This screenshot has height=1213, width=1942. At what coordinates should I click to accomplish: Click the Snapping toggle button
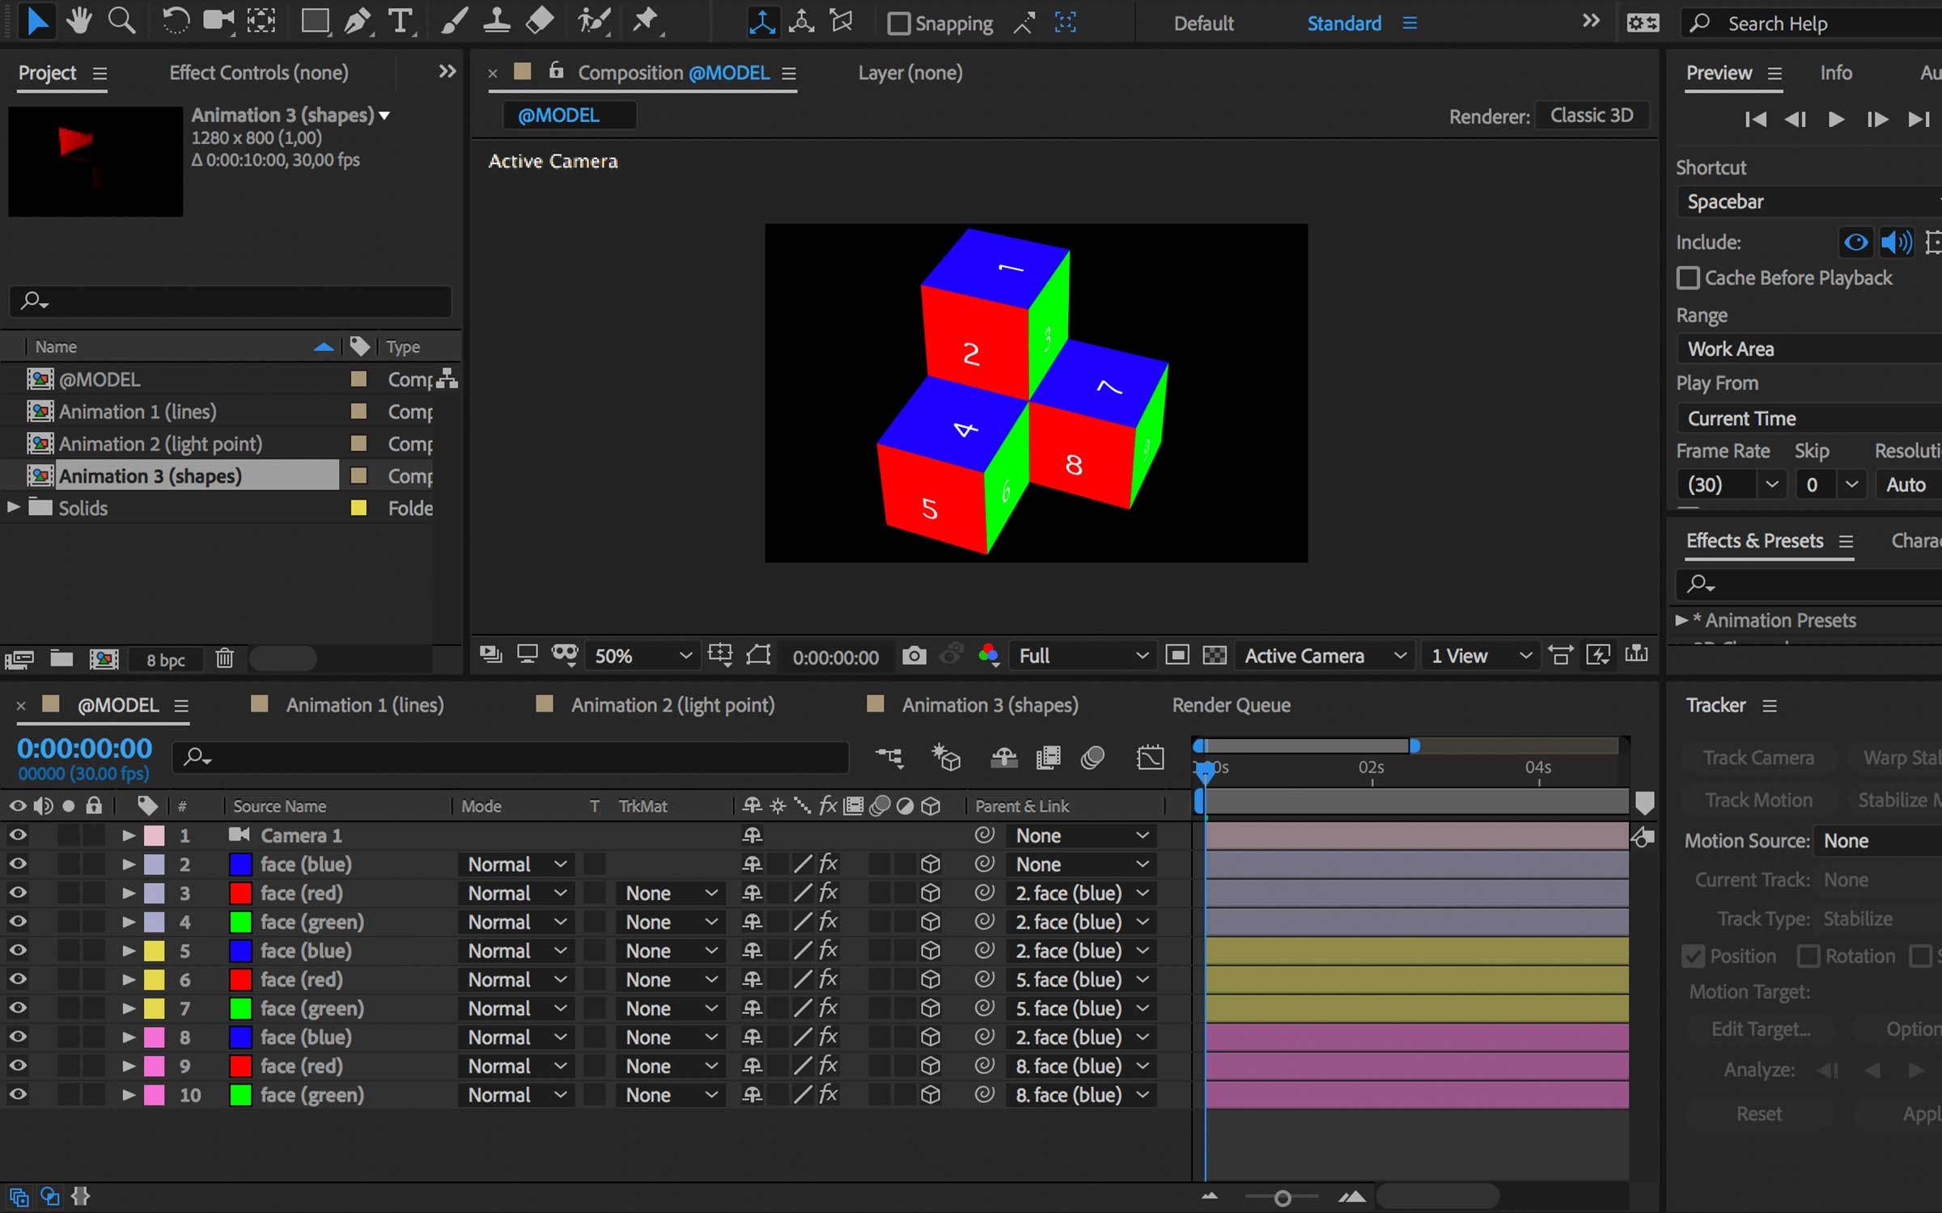coord(897,23)
